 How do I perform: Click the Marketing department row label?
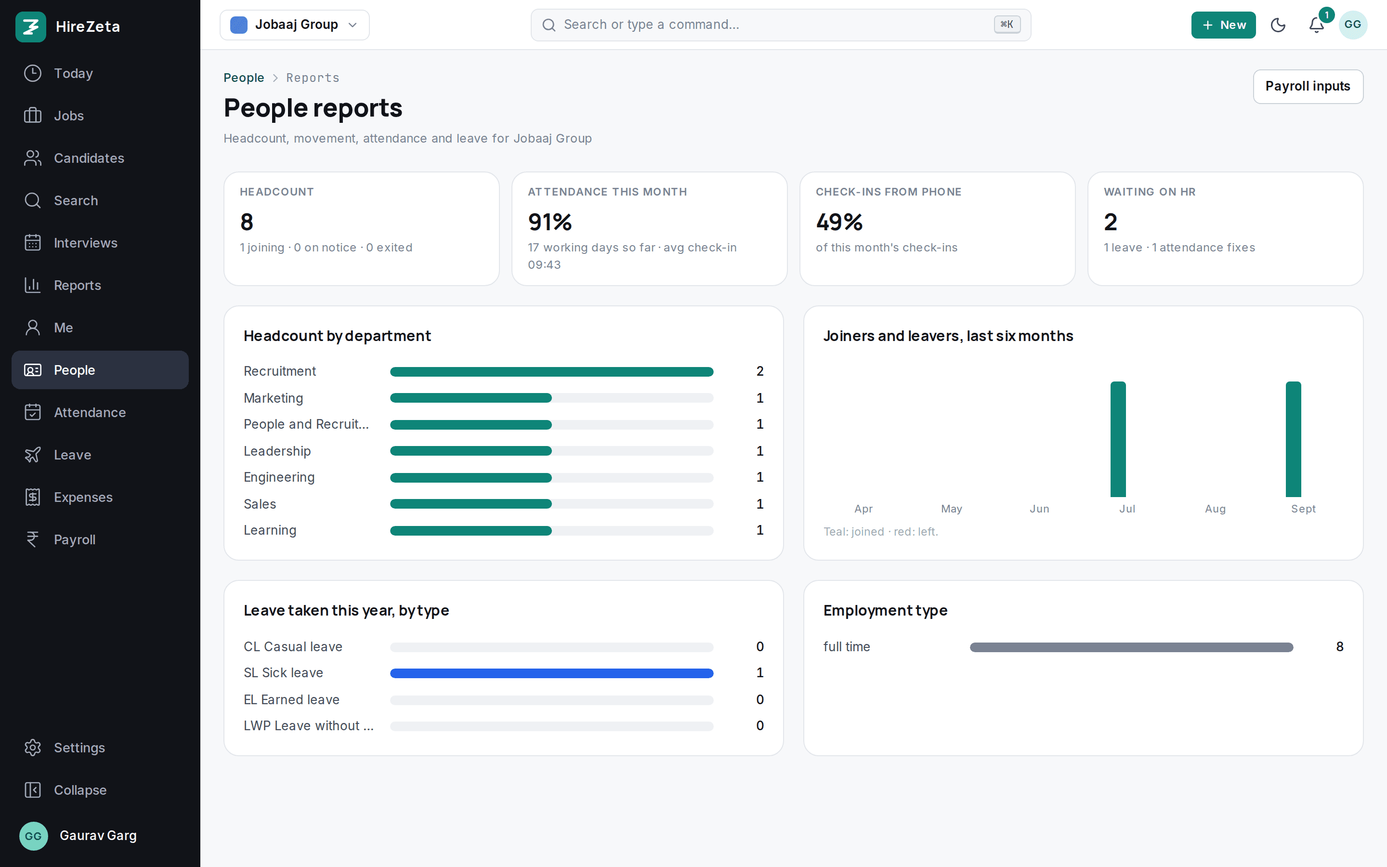pyautogui.click(x=274, y=398)
